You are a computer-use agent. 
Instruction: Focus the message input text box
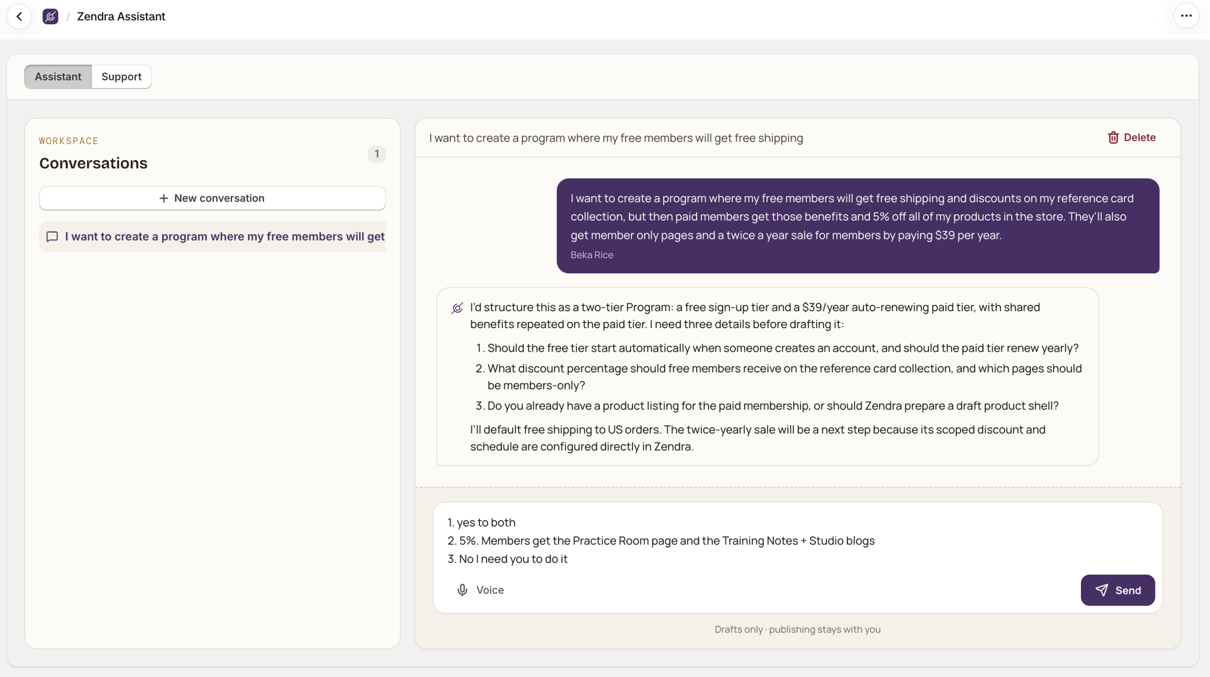[x=797, y=541]
